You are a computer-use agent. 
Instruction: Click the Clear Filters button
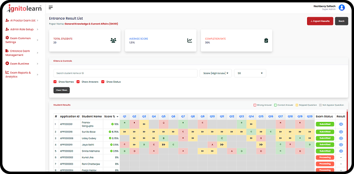pos(62,90)
